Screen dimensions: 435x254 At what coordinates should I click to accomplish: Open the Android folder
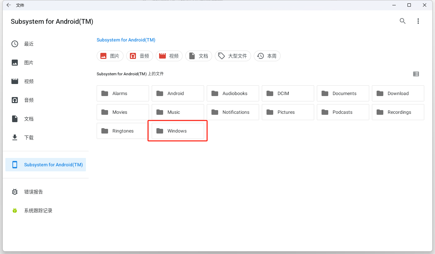[x=178, y=93]
